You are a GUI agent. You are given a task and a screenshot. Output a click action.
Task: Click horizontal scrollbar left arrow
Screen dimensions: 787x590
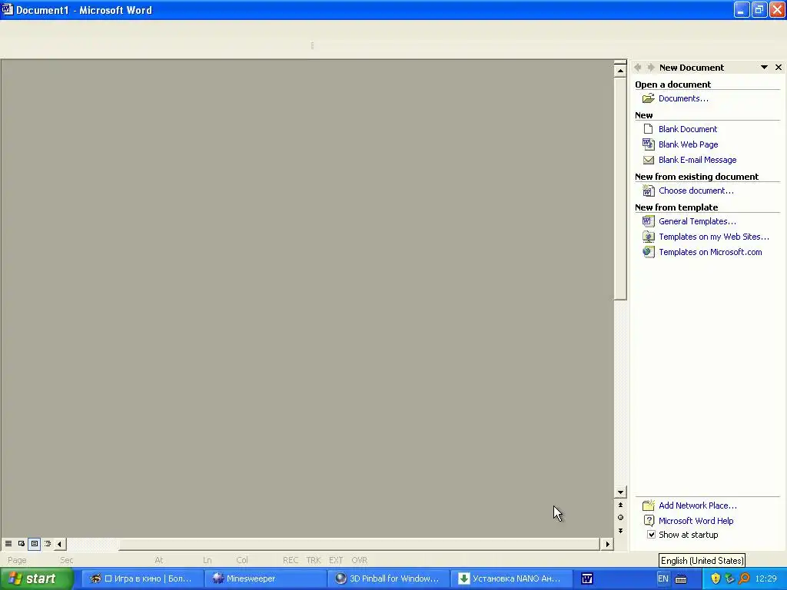[x=60, y=544]
